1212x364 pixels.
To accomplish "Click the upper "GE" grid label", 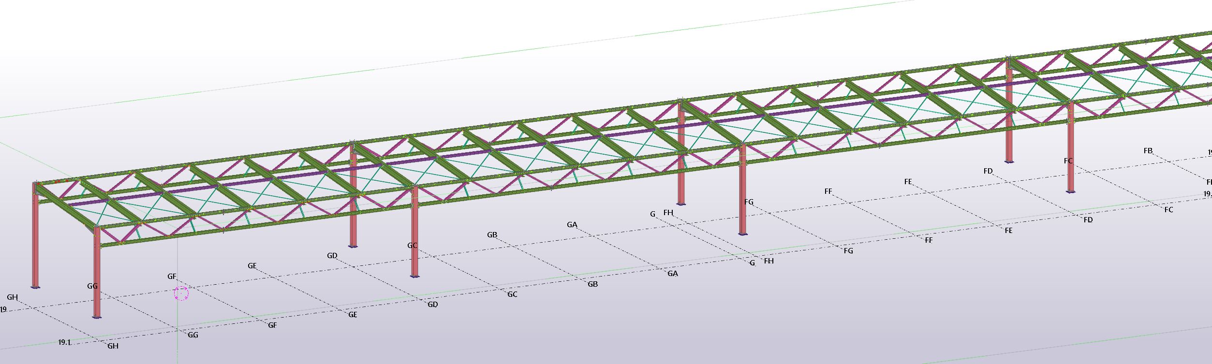I will 252,266.
